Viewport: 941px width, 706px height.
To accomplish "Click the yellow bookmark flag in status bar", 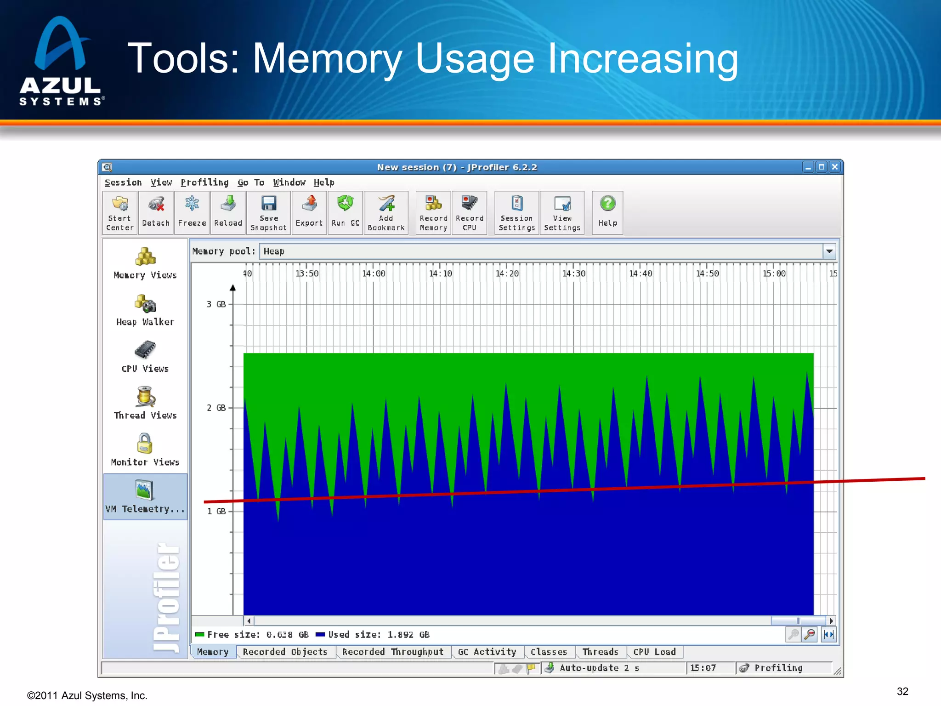I will [531, 668].
